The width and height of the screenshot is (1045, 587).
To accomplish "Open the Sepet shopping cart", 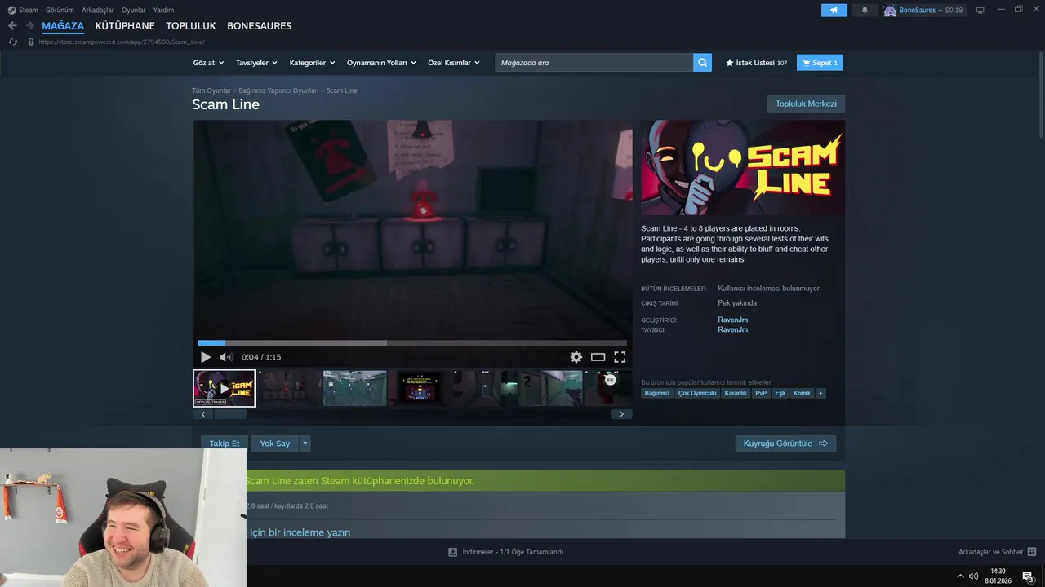I will [x=820, y=63].
